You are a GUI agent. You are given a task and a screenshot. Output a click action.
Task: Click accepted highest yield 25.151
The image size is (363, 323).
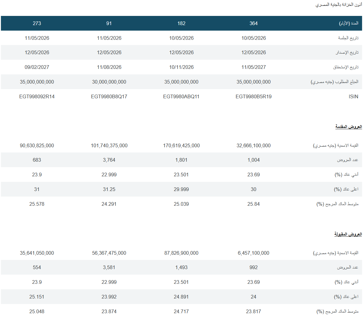(37, 297)
